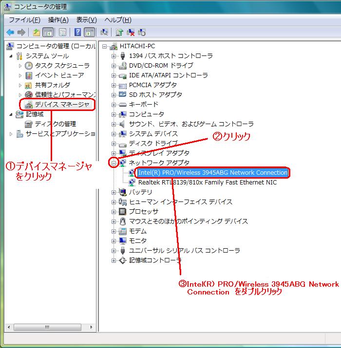The height and width of the screenshot is (348, 341).
Task: Select デバイス マネージャ in the left tree
Action: [62, 105]
